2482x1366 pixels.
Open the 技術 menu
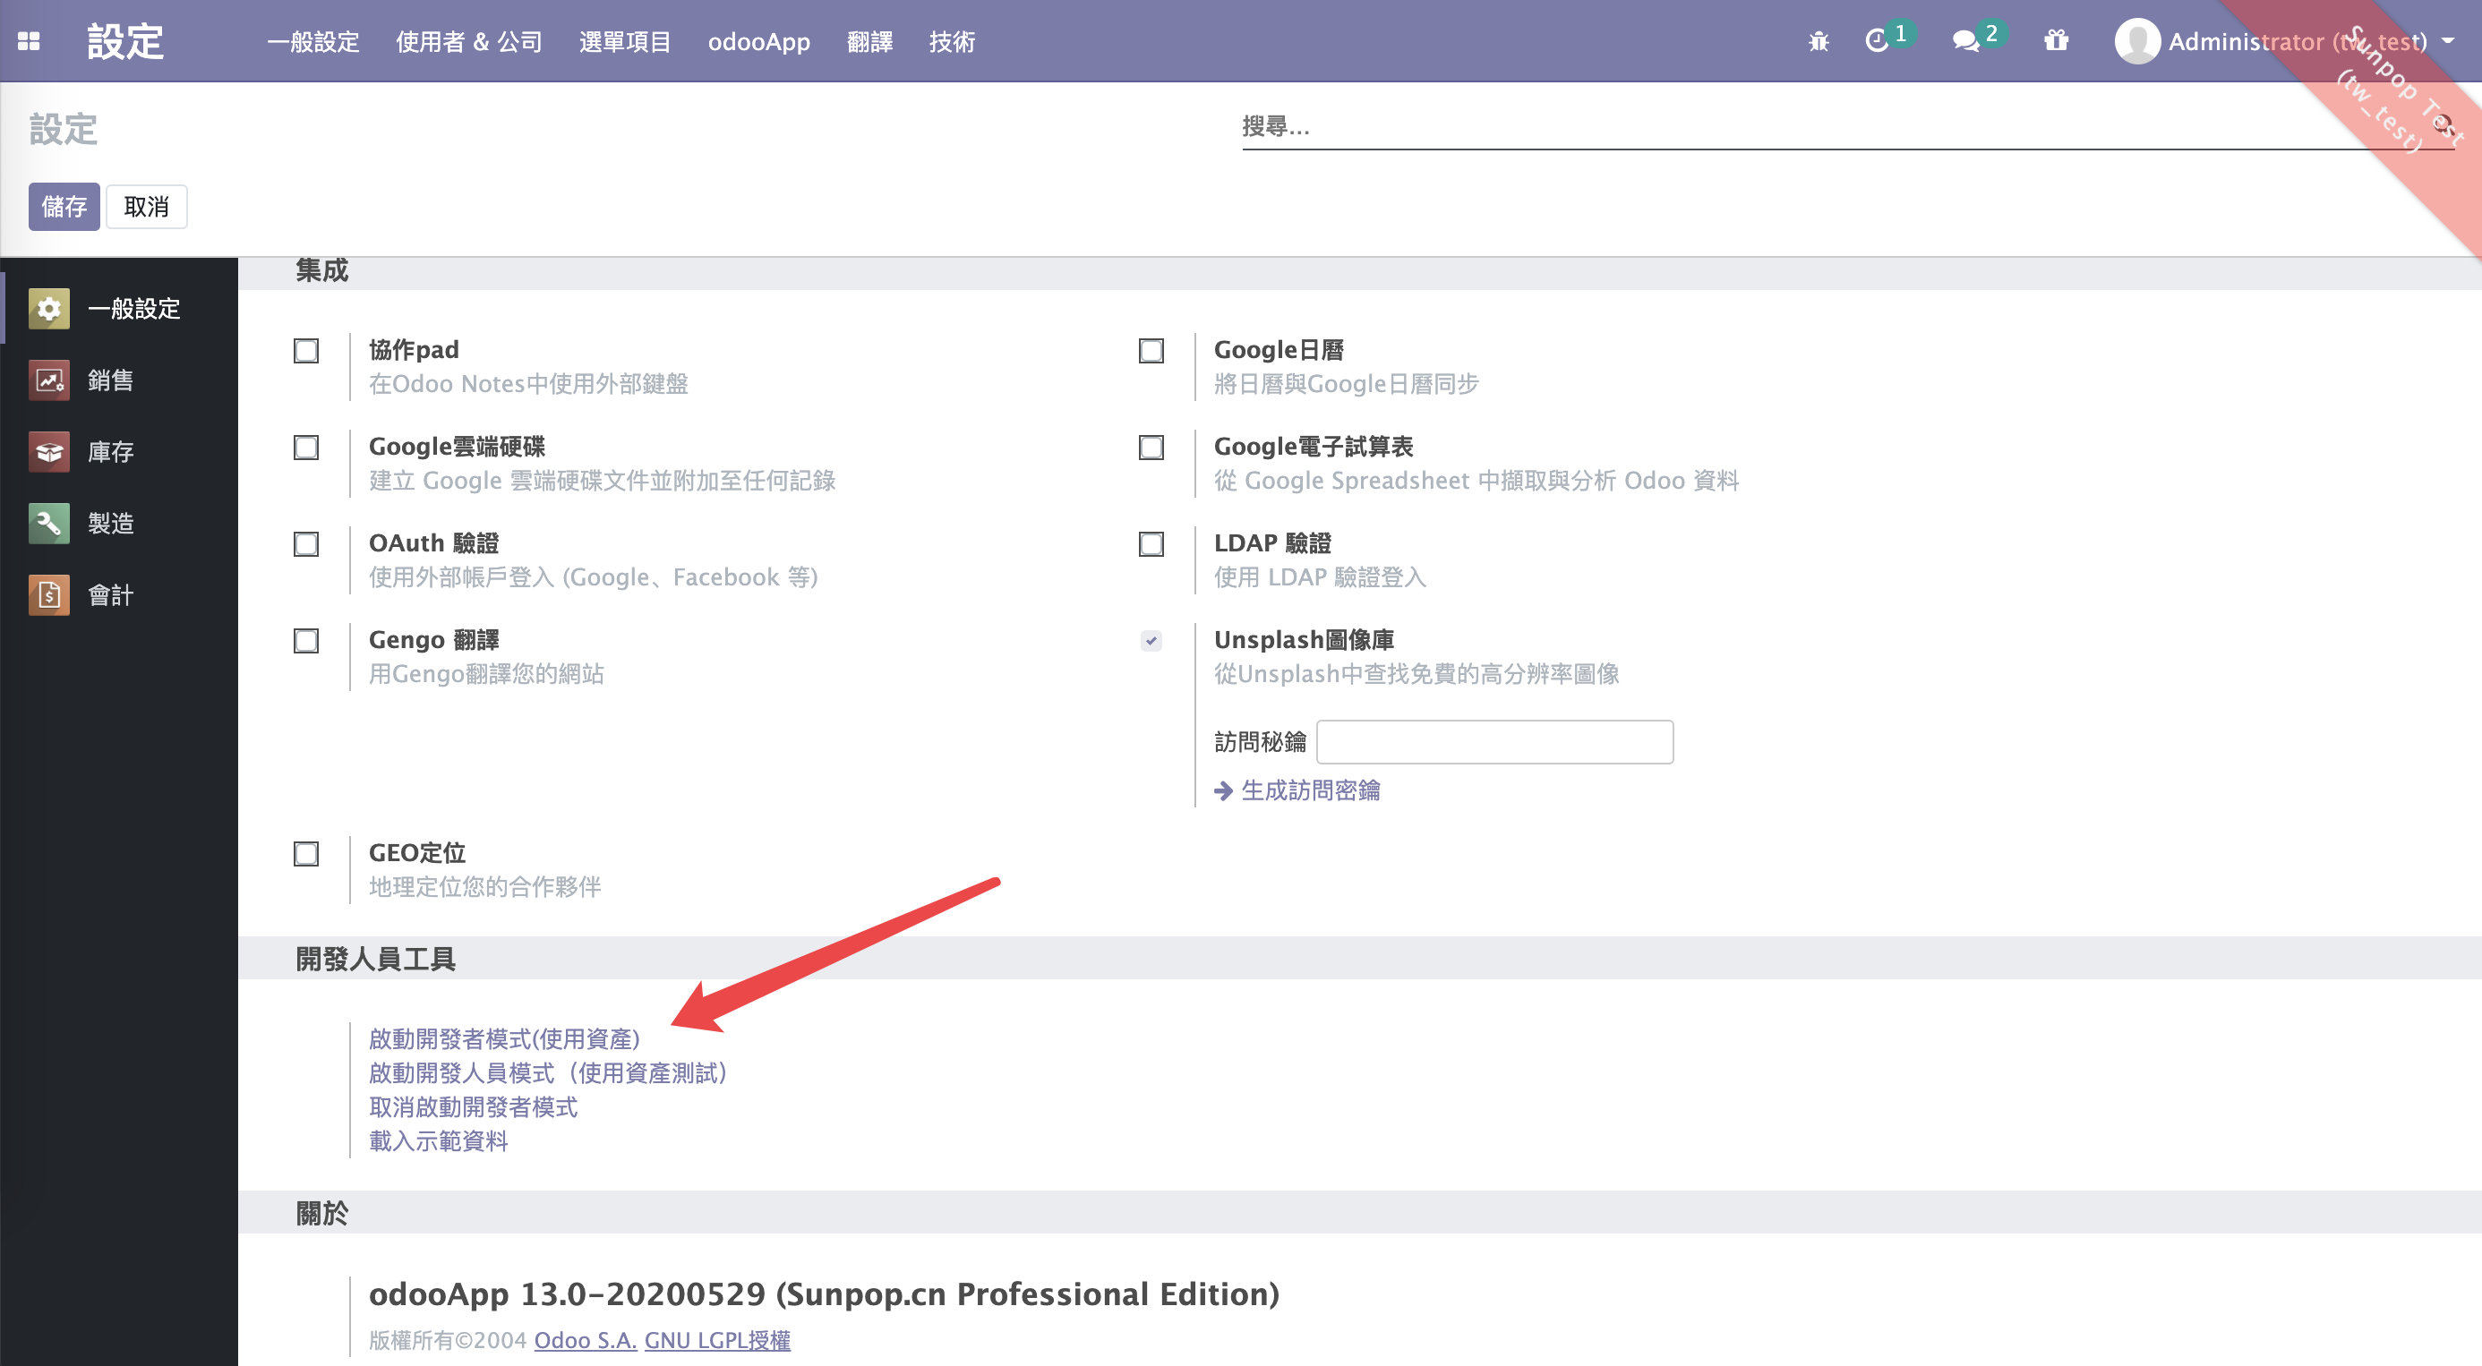tap(952, 40)
